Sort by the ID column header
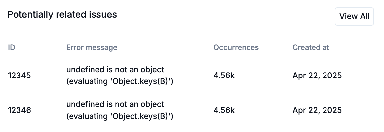 [x=12, y=47]
